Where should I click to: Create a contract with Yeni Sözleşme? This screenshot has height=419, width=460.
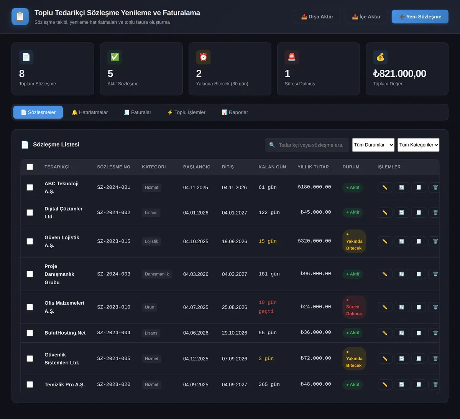point(420,16)
